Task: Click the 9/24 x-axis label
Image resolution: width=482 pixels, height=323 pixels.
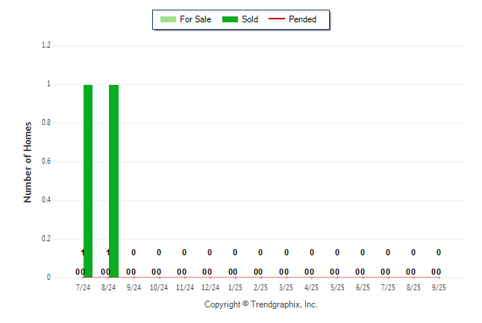Action: click(x=134, y=287)
